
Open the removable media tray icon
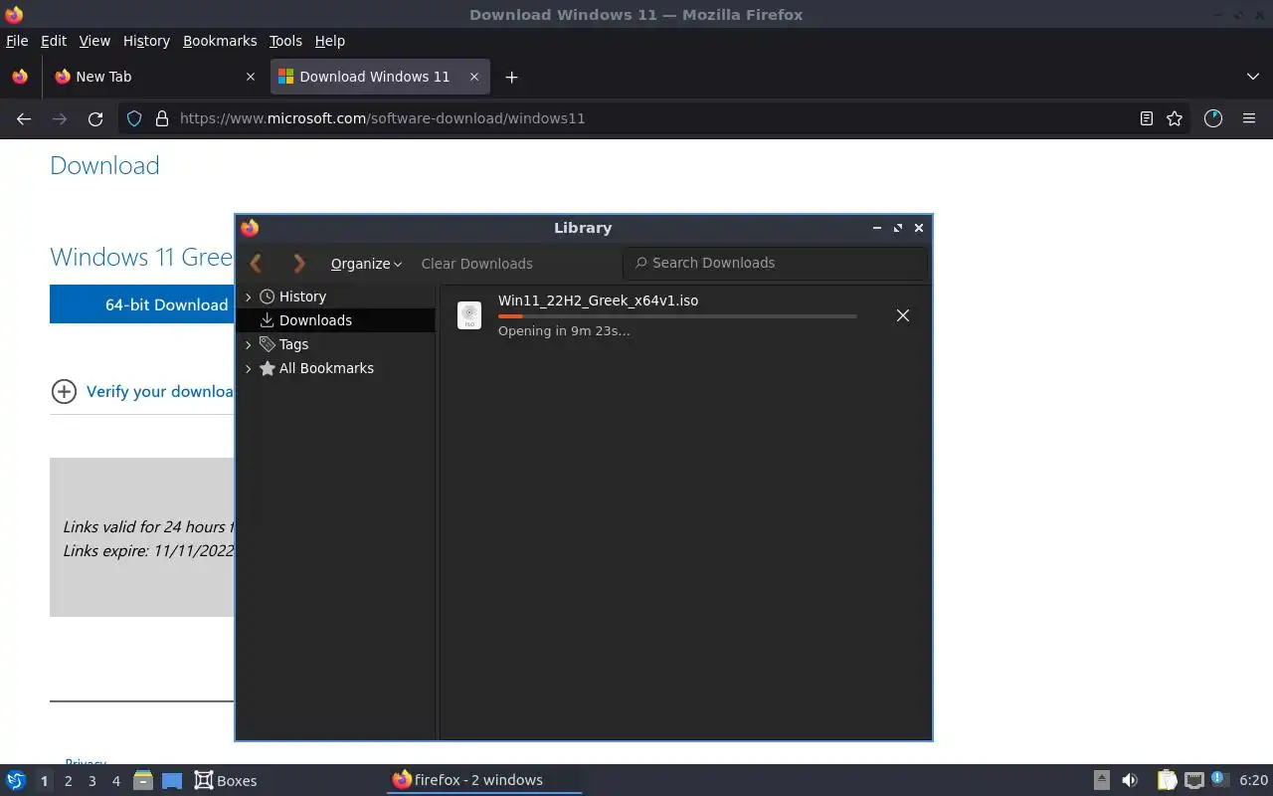tap(1102, 780)
